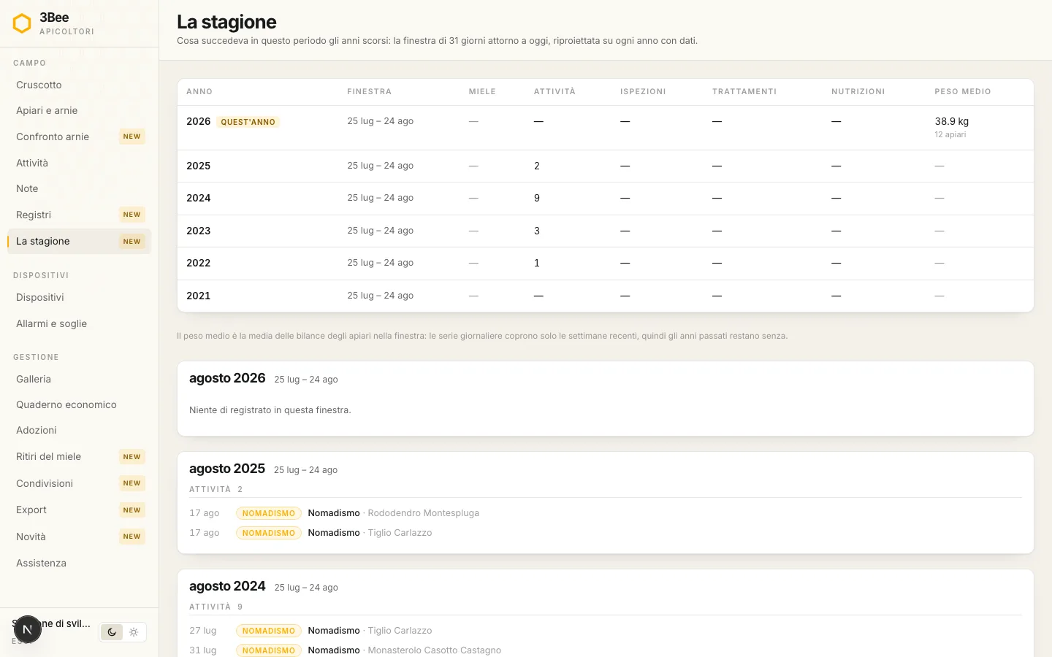Click NEW badge next to Registri
The image size is (1052, 657).
pos(132,215)
